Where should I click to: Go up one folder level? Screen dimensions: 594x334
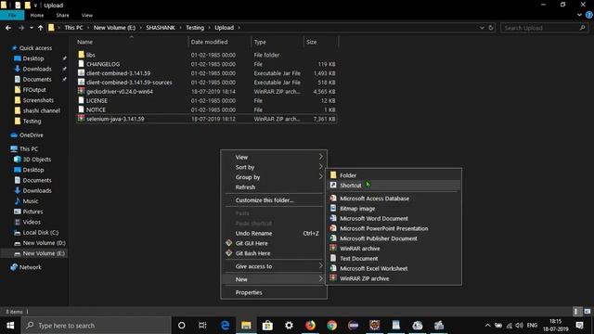pyautogui.click(x=41, y=28)
